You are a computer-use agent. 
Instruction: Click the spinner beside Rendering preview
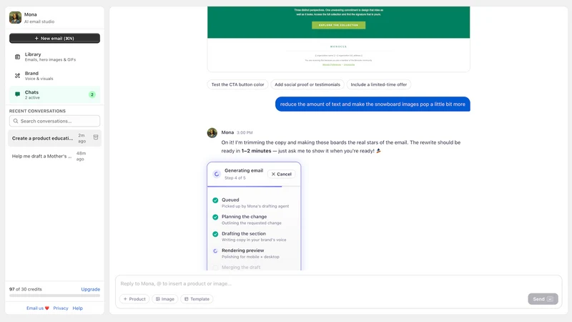click(x=215, y=251)
